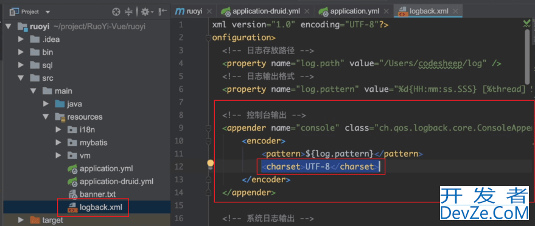Viewport: 535px width, 226px height.
Task: Fold the appender block on line 9
Action: coord(208,128)
